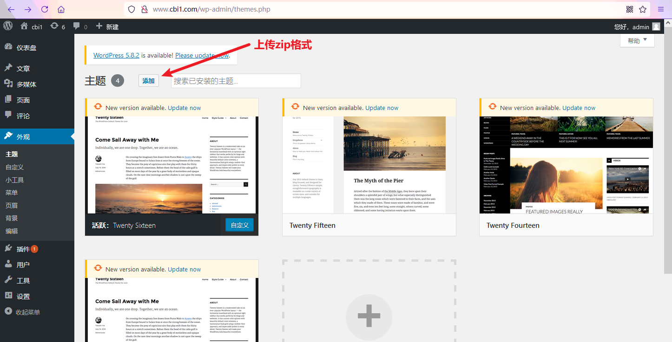This screenshot has height=342, width=672.
Task: Click the insecure connection lock icon
Action: pos(144,9)
